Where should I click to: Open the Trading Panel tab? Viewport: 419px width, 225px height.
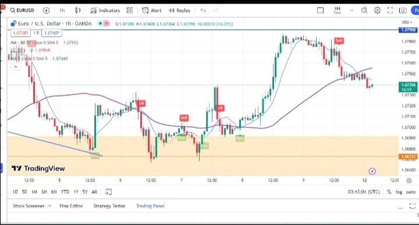point(150,206)
